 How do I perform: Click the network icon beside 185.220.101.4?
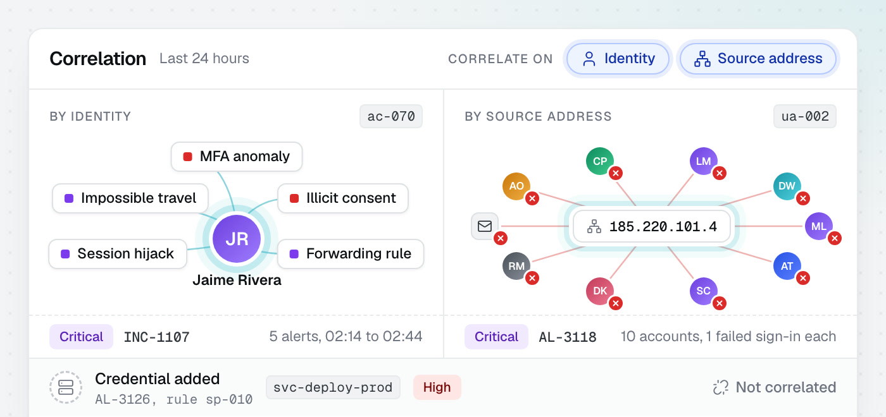(x=594, y=227)
